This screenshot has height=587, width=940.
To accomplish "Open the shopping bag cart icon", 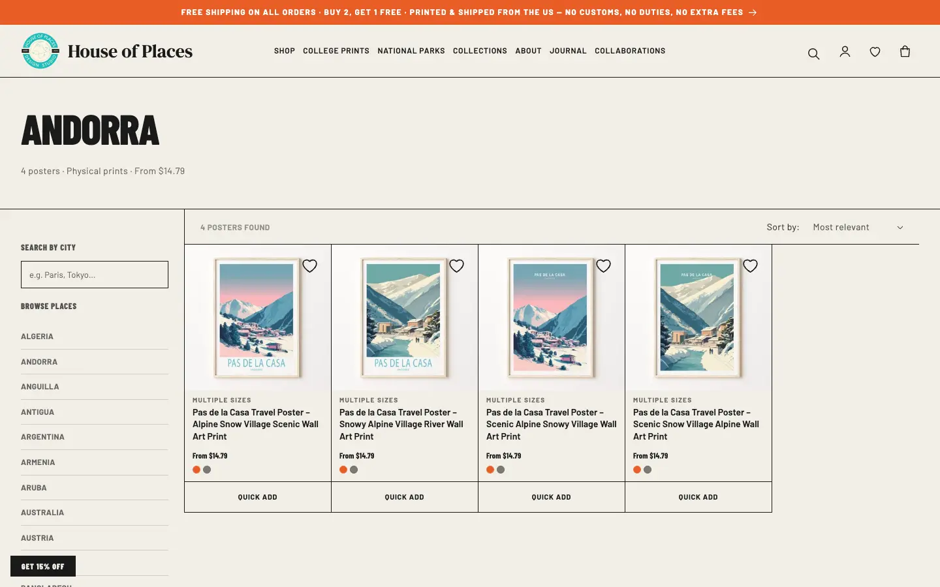I will 905,51.
